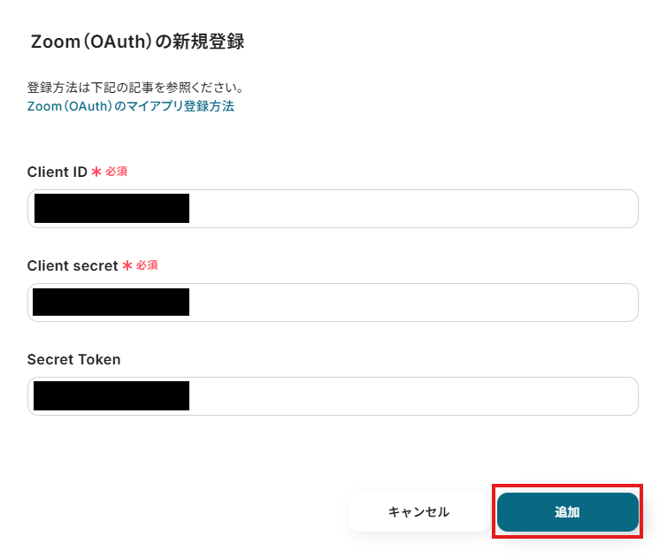Open the Zoom(OAuth)のマイアプリ登録方法 link
The width and height of the screenshot is (667, 559).
coord(131,106)
